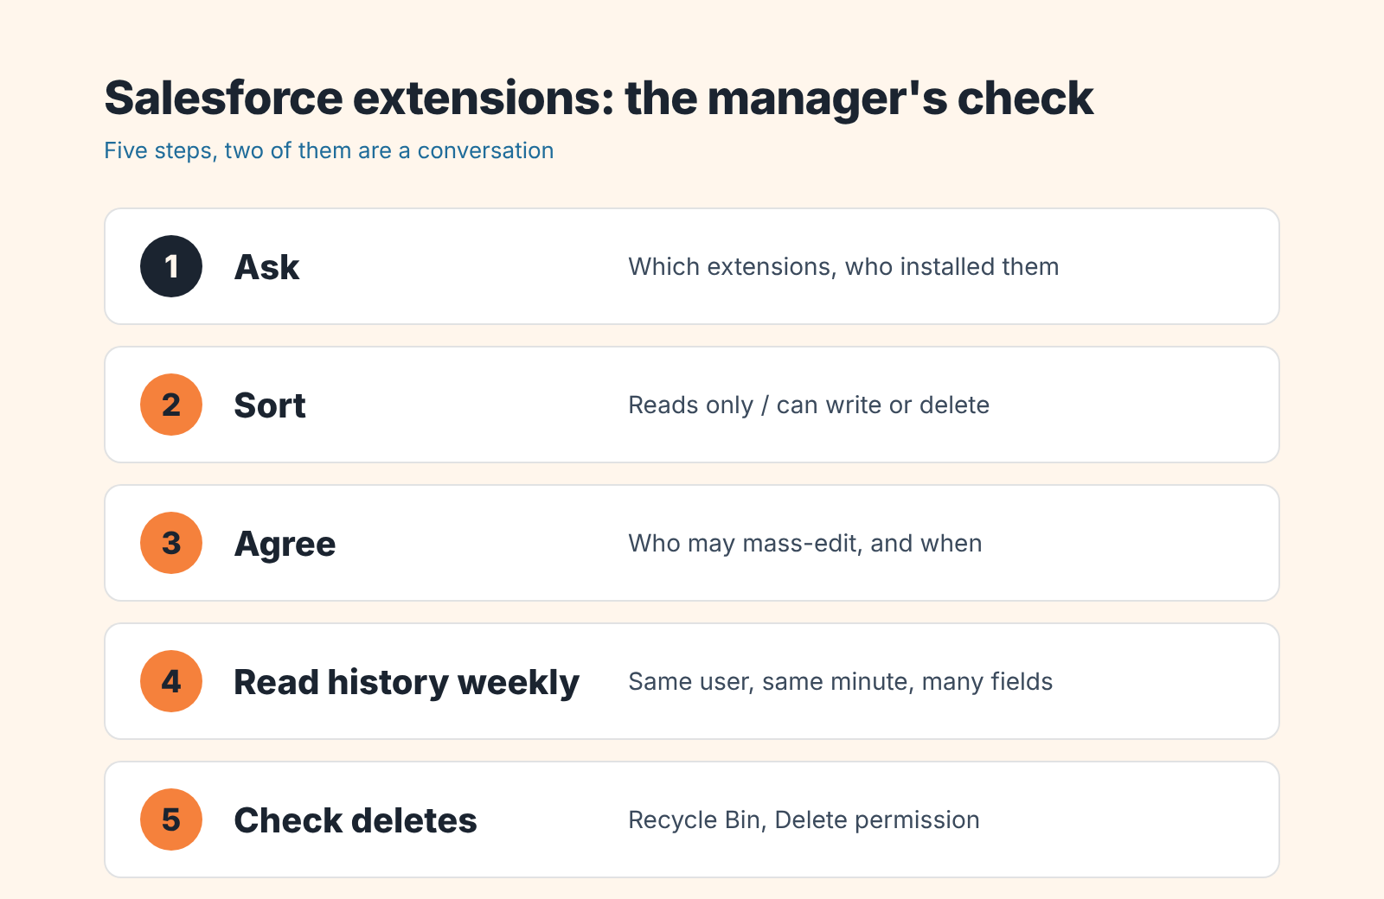
Task: Click "Recycle Bin, Delete permission" text
Action: click(x=804, y=819)
